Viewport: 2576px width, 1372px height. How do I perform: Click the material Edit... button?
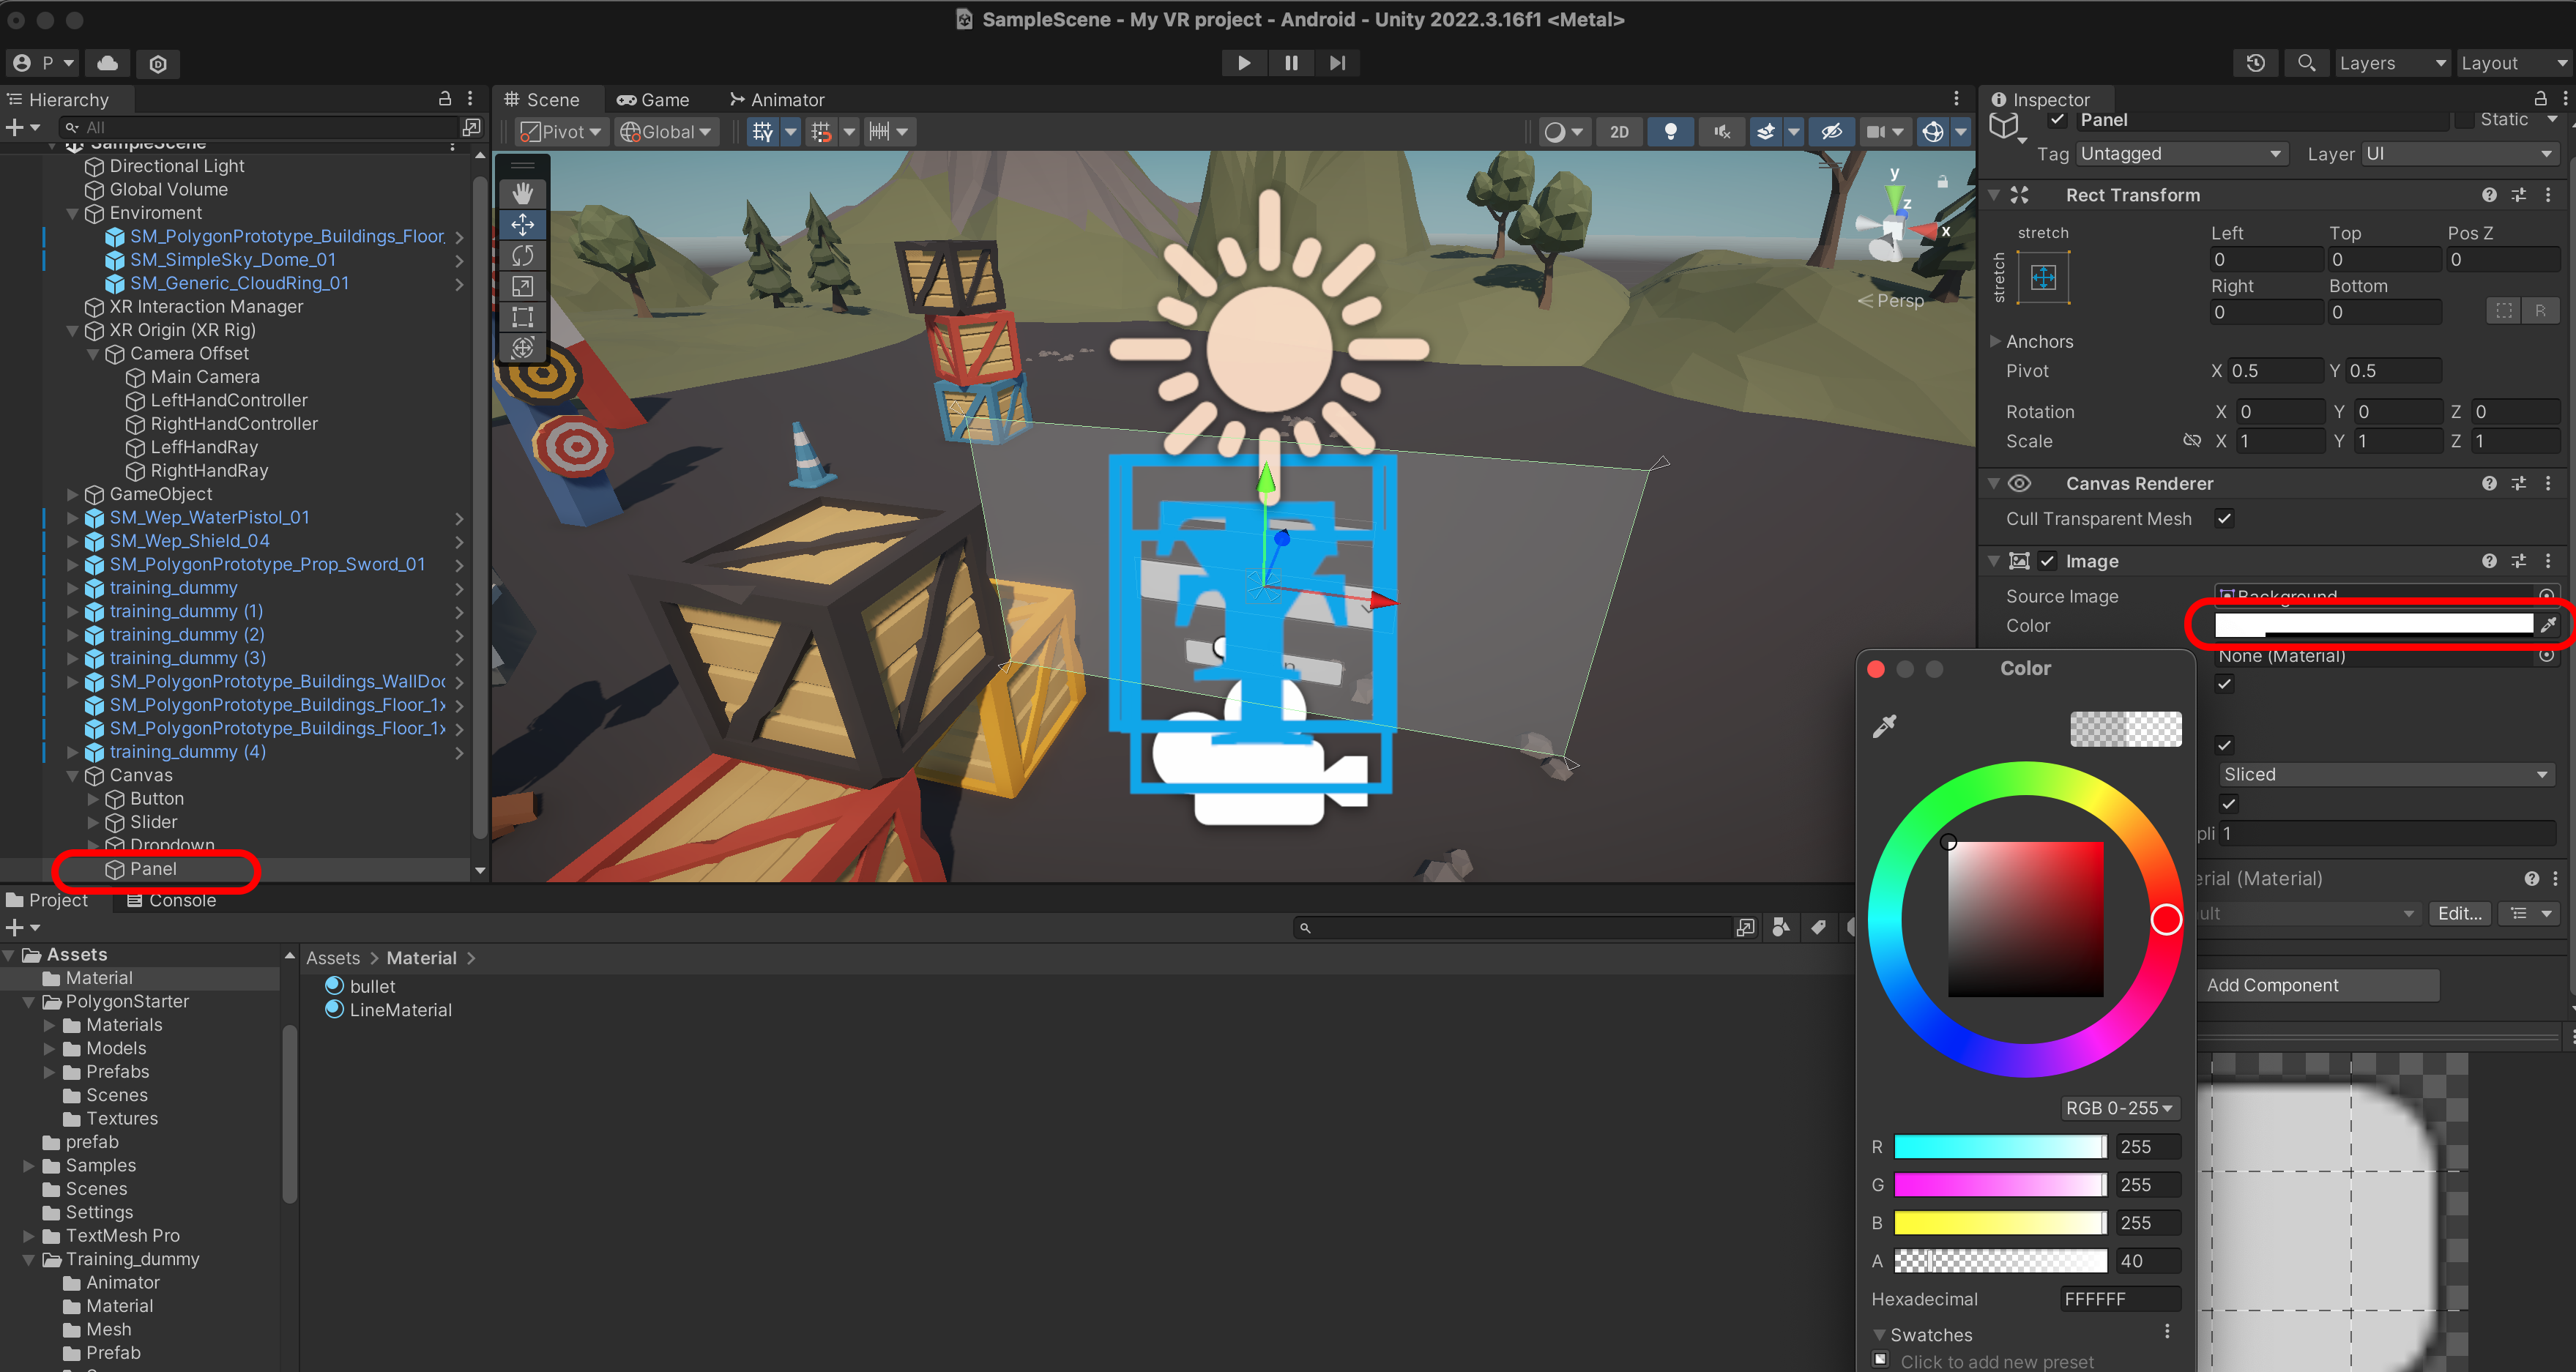2459,913
